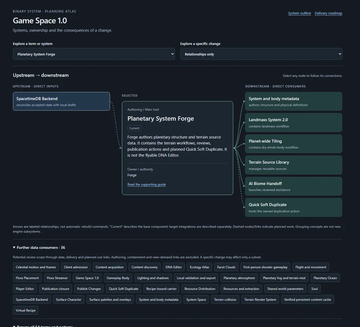
Task: Click the System and body metadata chip
Action: tap(159, 299)
